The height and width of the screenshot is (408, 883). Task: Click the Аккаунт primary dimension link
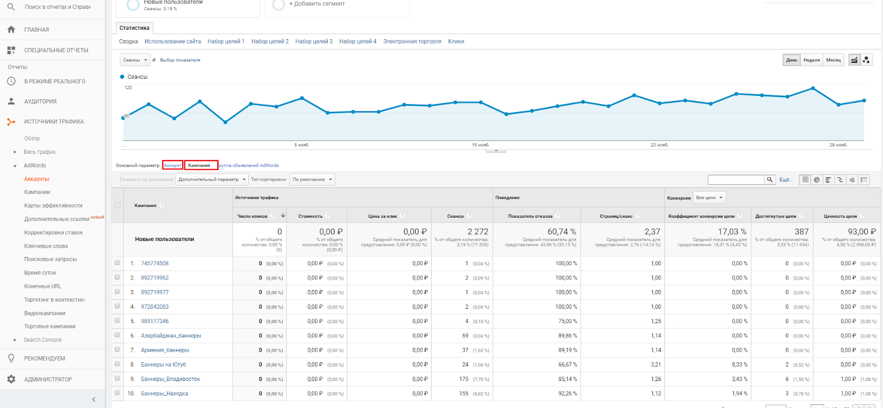pos(172,165)
